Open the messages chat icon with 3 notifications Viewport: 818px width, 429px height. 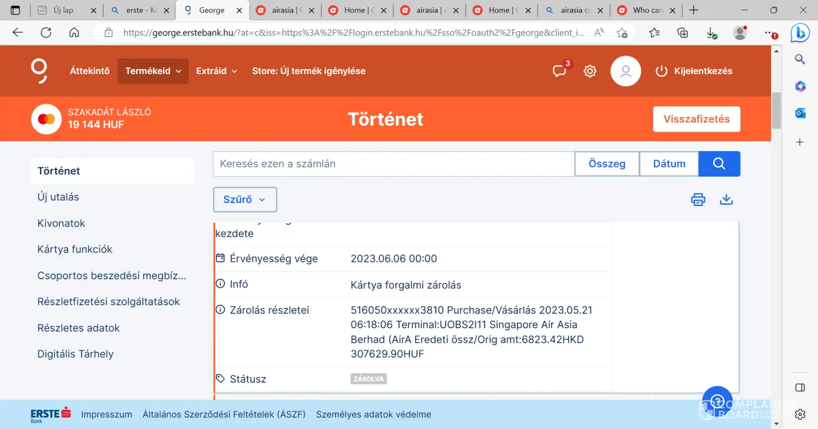[x=559, y=71]
